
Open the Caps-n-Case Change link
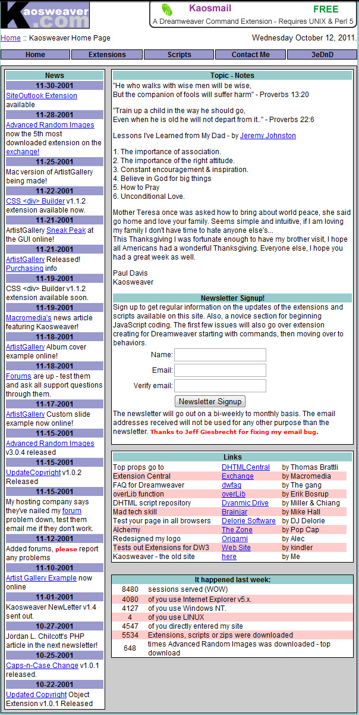42,666
